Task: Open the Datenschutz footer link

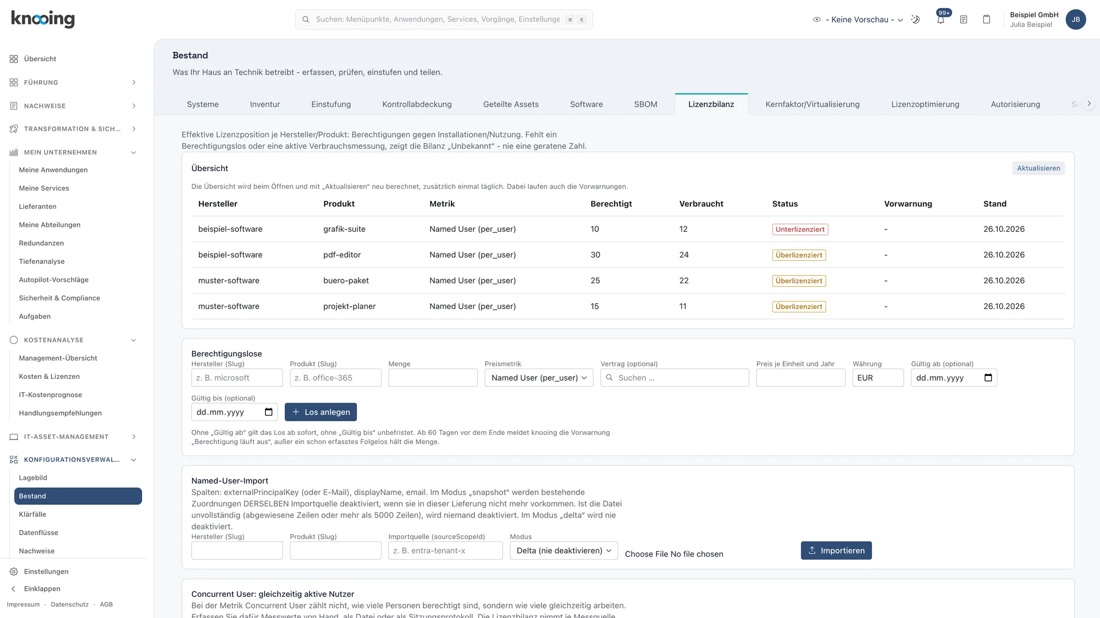Action: 70,604
